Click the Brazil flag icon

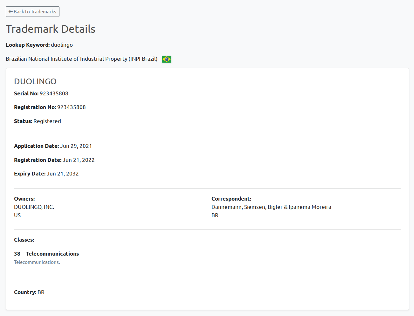coord(166,59)
